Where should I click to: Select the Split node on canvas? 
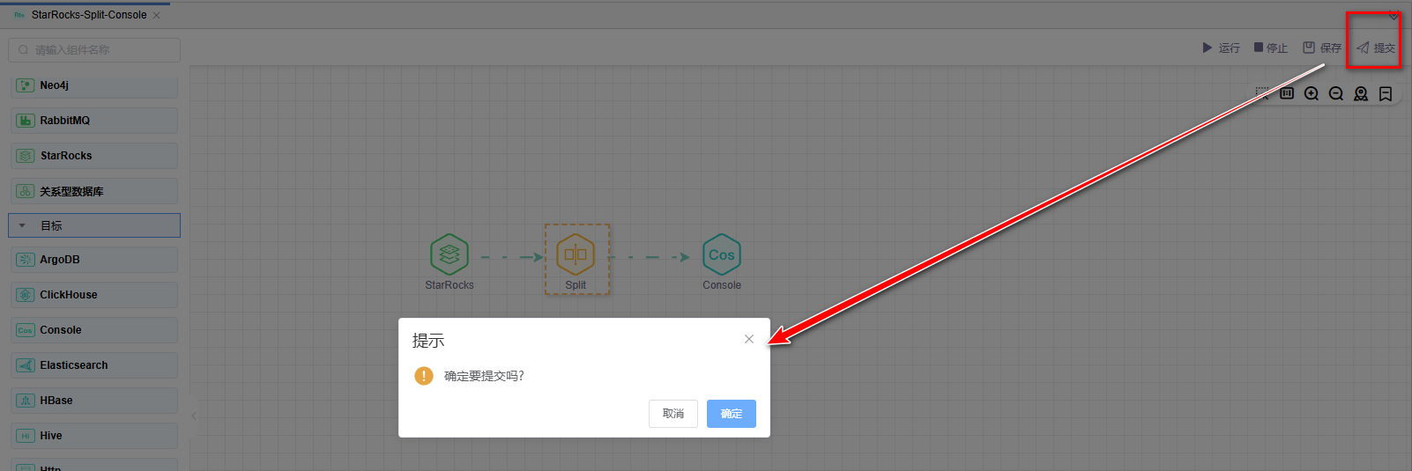(576, 256)
